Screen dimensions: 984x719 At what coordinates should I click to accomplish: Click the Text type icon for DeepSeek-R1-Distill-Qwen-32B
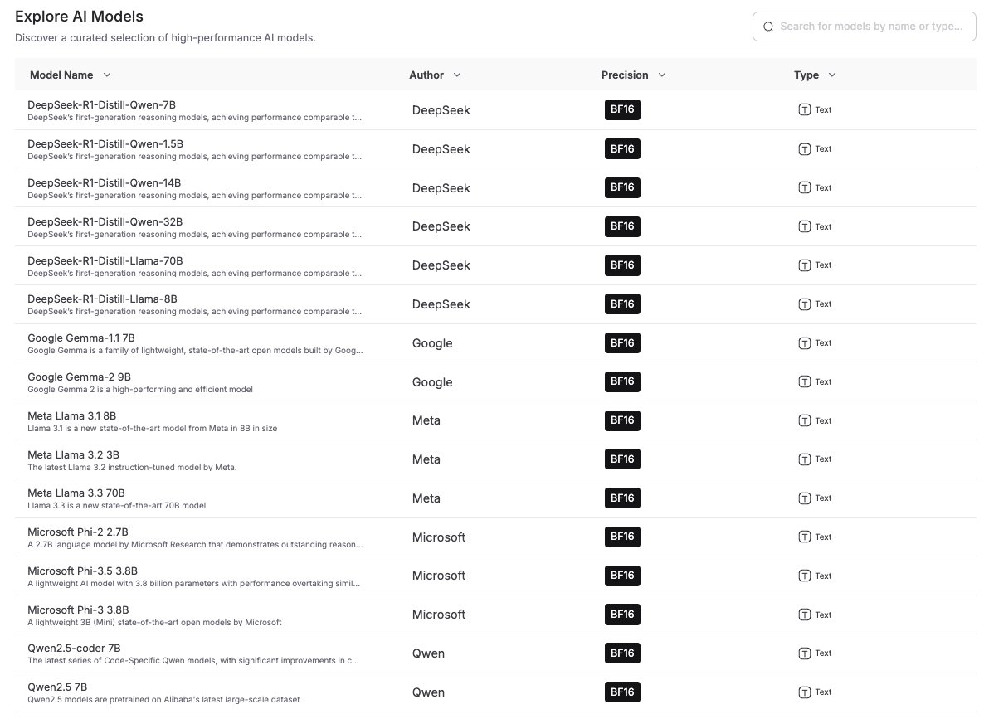(805, 226)
